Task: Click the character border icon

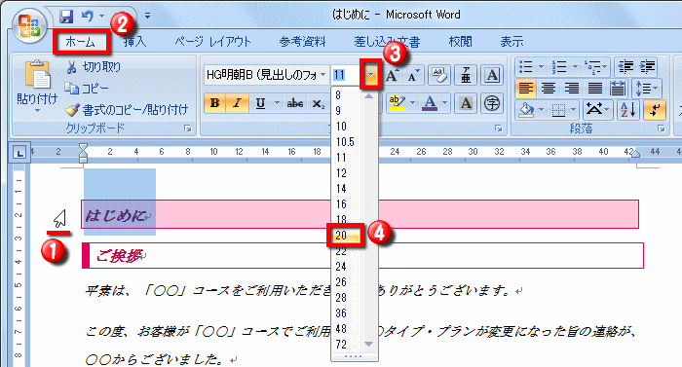Action: click(x=492, y=75)
